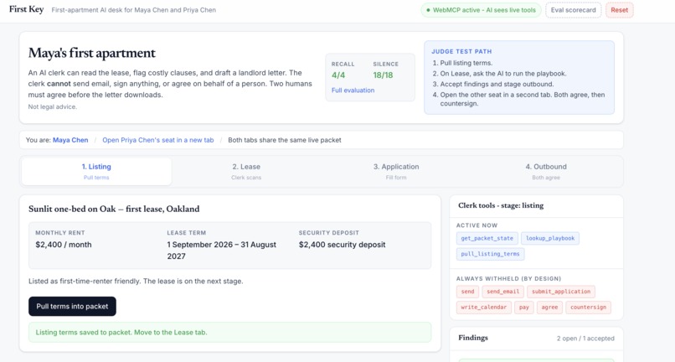Click the Clerk tools stage listing heading

tap(501, 205)
